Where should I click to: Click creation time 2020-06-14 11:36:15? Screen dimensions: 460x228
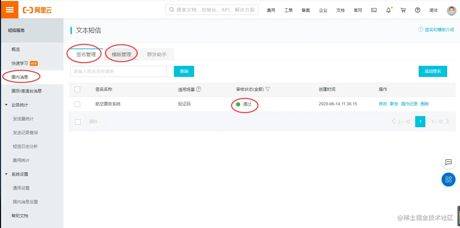point(338,104)
